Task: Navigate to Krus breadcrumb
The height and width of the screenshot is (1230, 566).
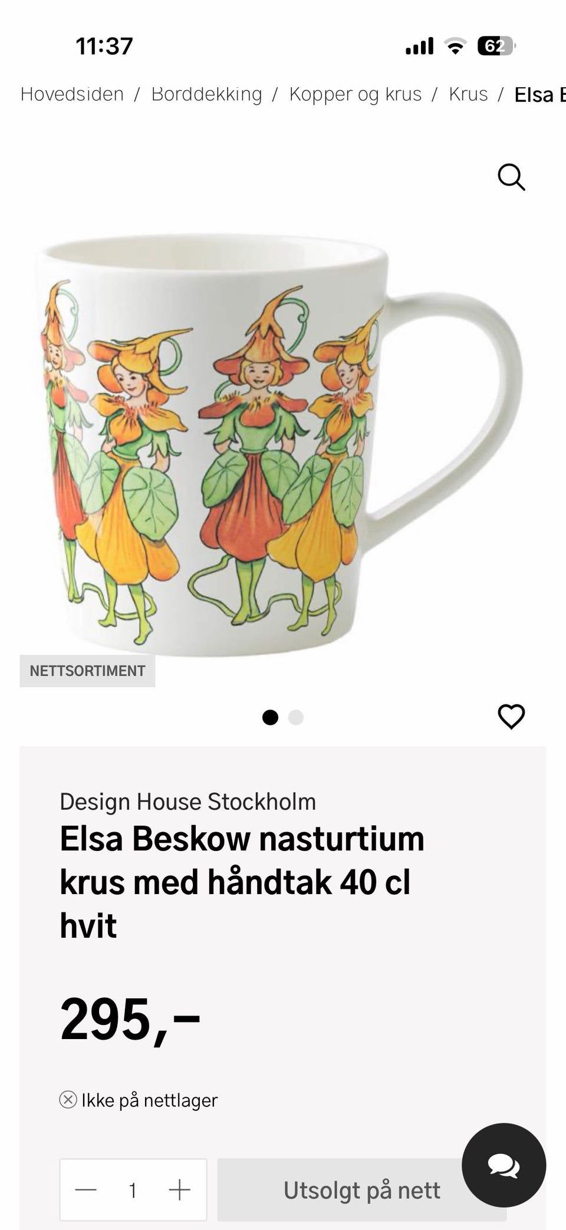Action: pos(468,94)
